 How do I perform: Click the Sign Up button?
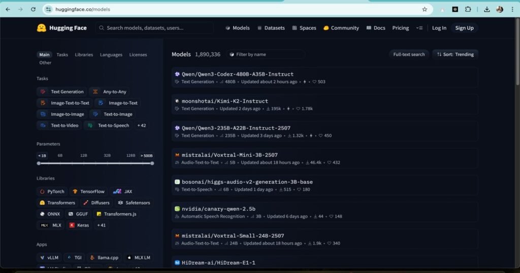[464, 28]
